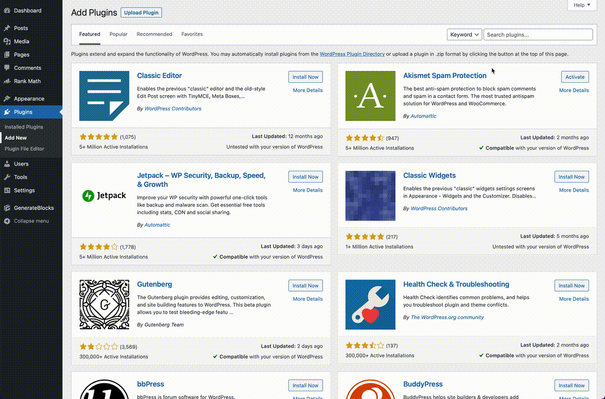605x399 pixels.
Task: Click the Settings icon in sidebar
Action: tap(7, 190)
